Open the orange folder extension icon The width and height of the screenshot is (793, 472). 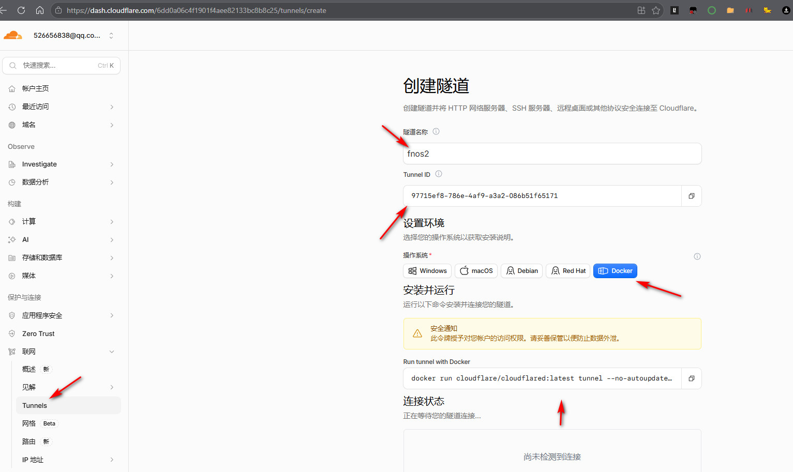(730, 10)
